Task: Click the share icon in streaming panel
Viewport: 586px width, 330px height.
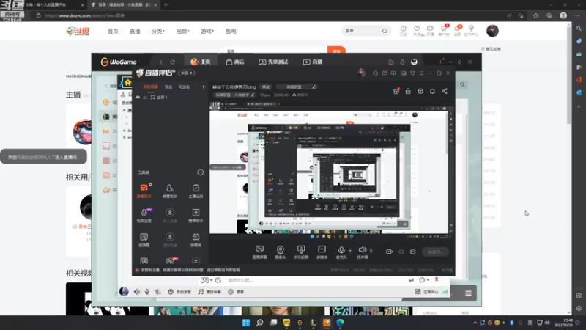Action: click(445, 91)
